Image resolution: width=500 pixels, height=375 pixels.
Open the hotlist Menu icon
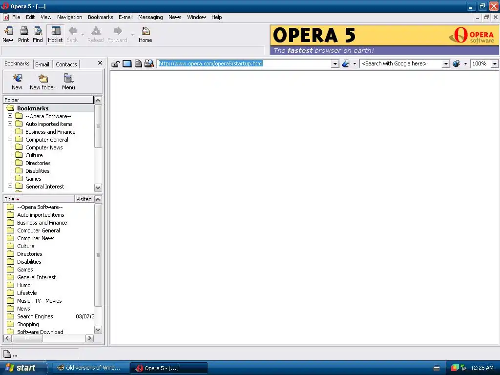click(68, 78)
